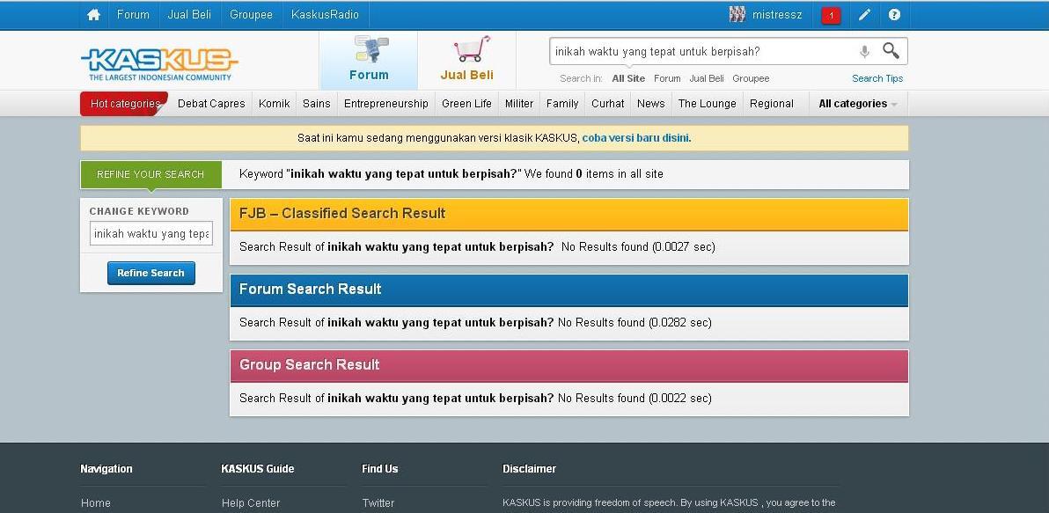Screen dimensions: 1049x513
Task: Set search scope to All Site
Action: (x=628, y=79)
